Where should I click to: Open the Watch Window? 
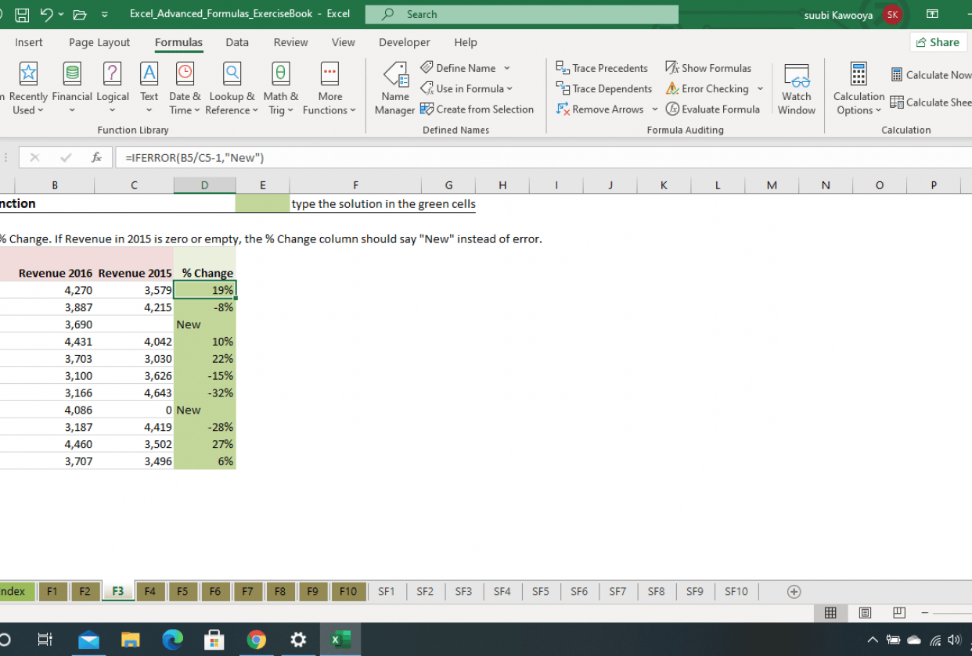797,88
